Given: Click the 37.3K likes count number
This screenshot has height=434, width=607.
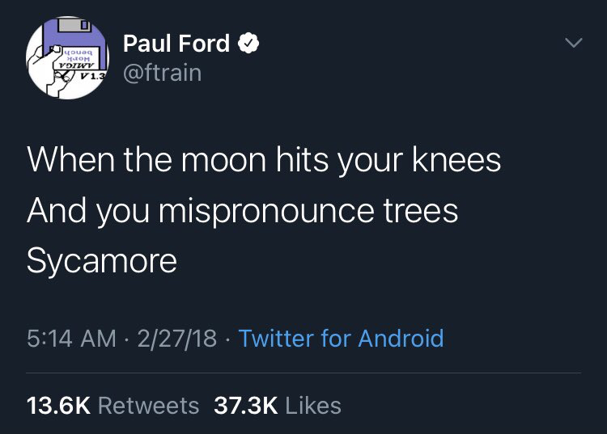Looking at the screenshot, I should [245, 404].
